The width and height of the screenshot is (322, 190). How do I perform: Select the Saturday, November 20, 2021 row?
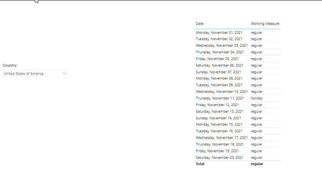(x=238, y=158)
